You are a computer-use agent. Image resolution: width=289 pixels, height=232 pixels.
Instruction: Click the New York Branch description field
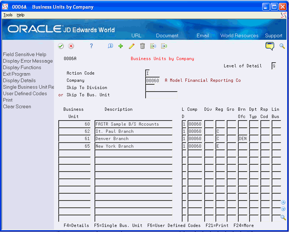(x=133, y=146)
